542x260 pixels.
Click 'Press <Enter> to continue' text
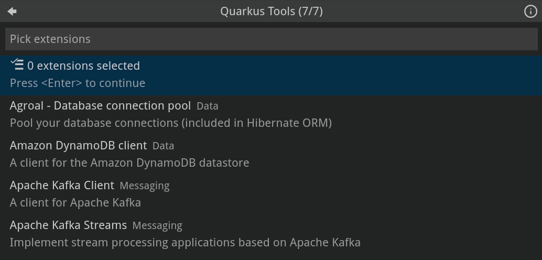pos(78,83)
